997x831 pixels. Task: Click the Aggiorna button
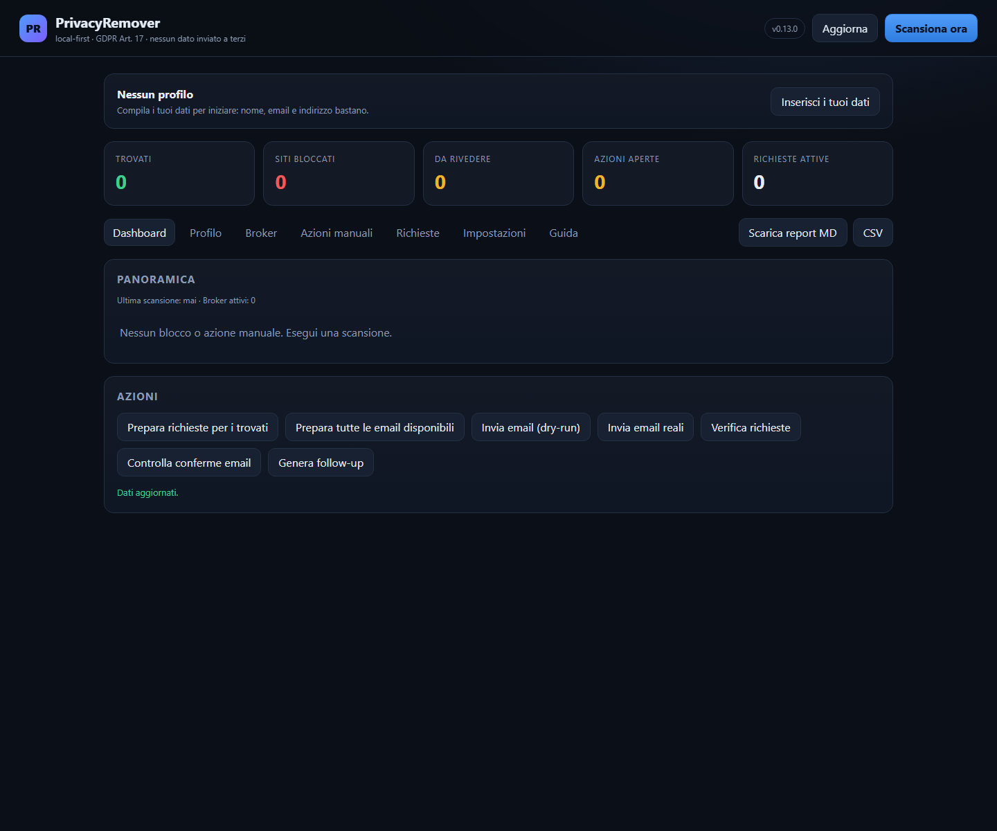pyautogui.click(x=845, y=28)
